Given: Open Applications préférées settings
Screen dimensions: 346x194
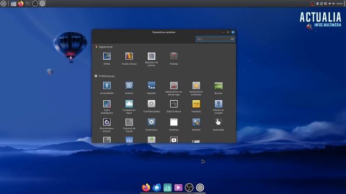Looking at the screenshot, I should tap(196, 88).
